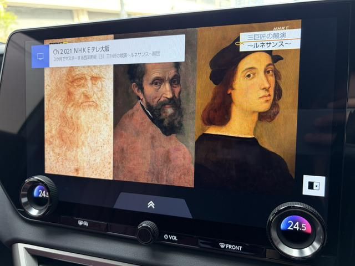
Task: Tap the red chalk sketch portrait
Action: coord(79,108)
